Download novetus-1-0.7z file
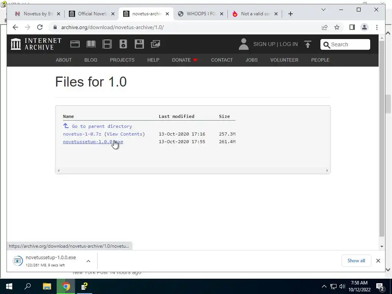392x294 pixels. click(82, 134)
